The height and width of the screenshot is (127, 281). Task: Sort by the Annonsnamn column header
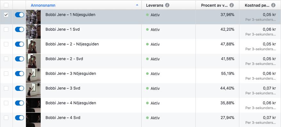click(43, 5)
